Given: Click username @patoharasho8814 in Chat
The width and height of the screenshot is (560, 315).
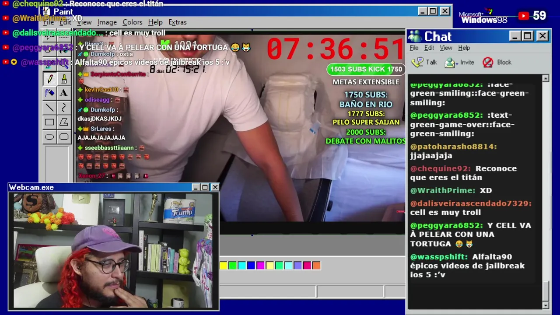Looking at the screenshot, I should (453, 147).
